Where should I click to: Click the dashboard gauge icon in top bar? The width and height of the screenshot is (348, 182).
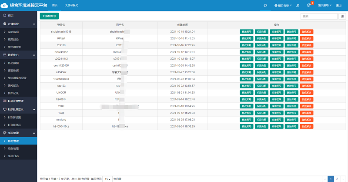coord(265,5)
